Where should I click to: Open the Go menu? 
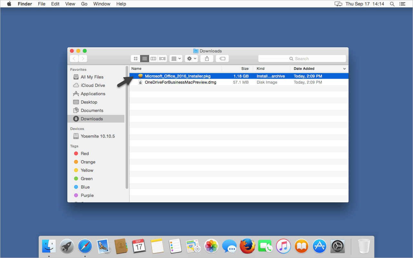[84, 4]
